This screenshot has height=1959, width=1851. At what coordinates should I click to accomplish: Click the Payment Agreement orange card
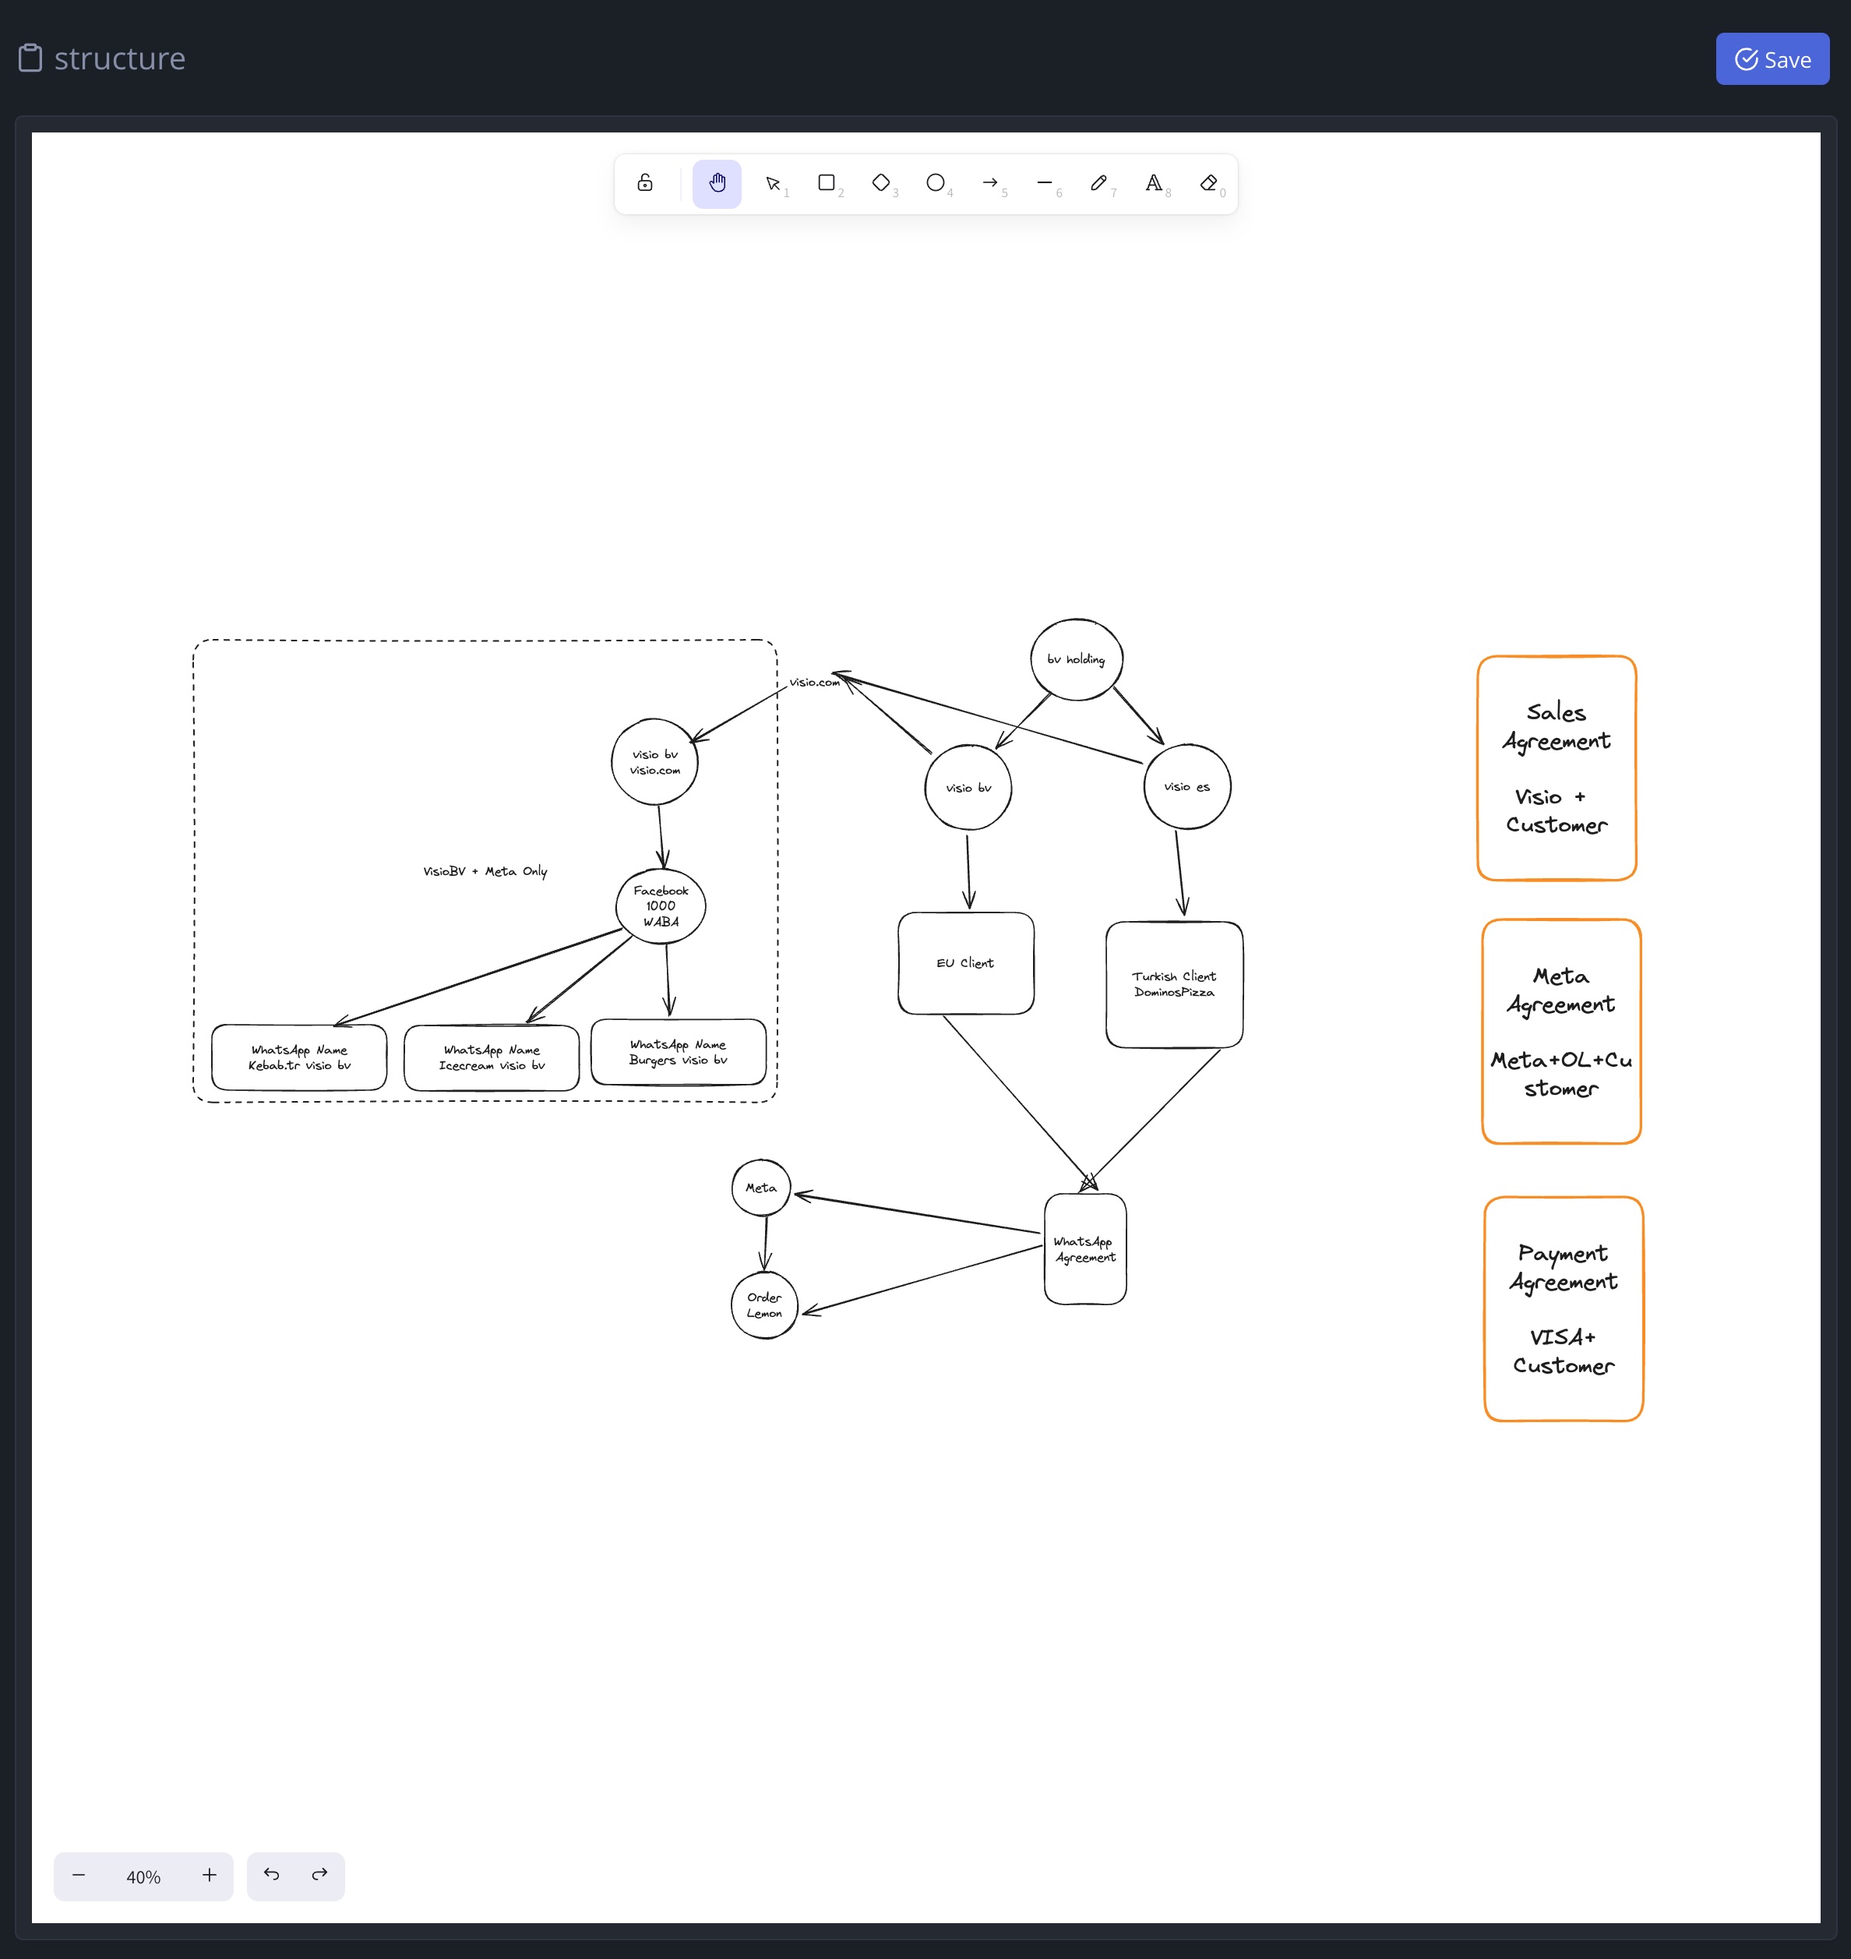pyautogui.click(x=1564, y=1308)
